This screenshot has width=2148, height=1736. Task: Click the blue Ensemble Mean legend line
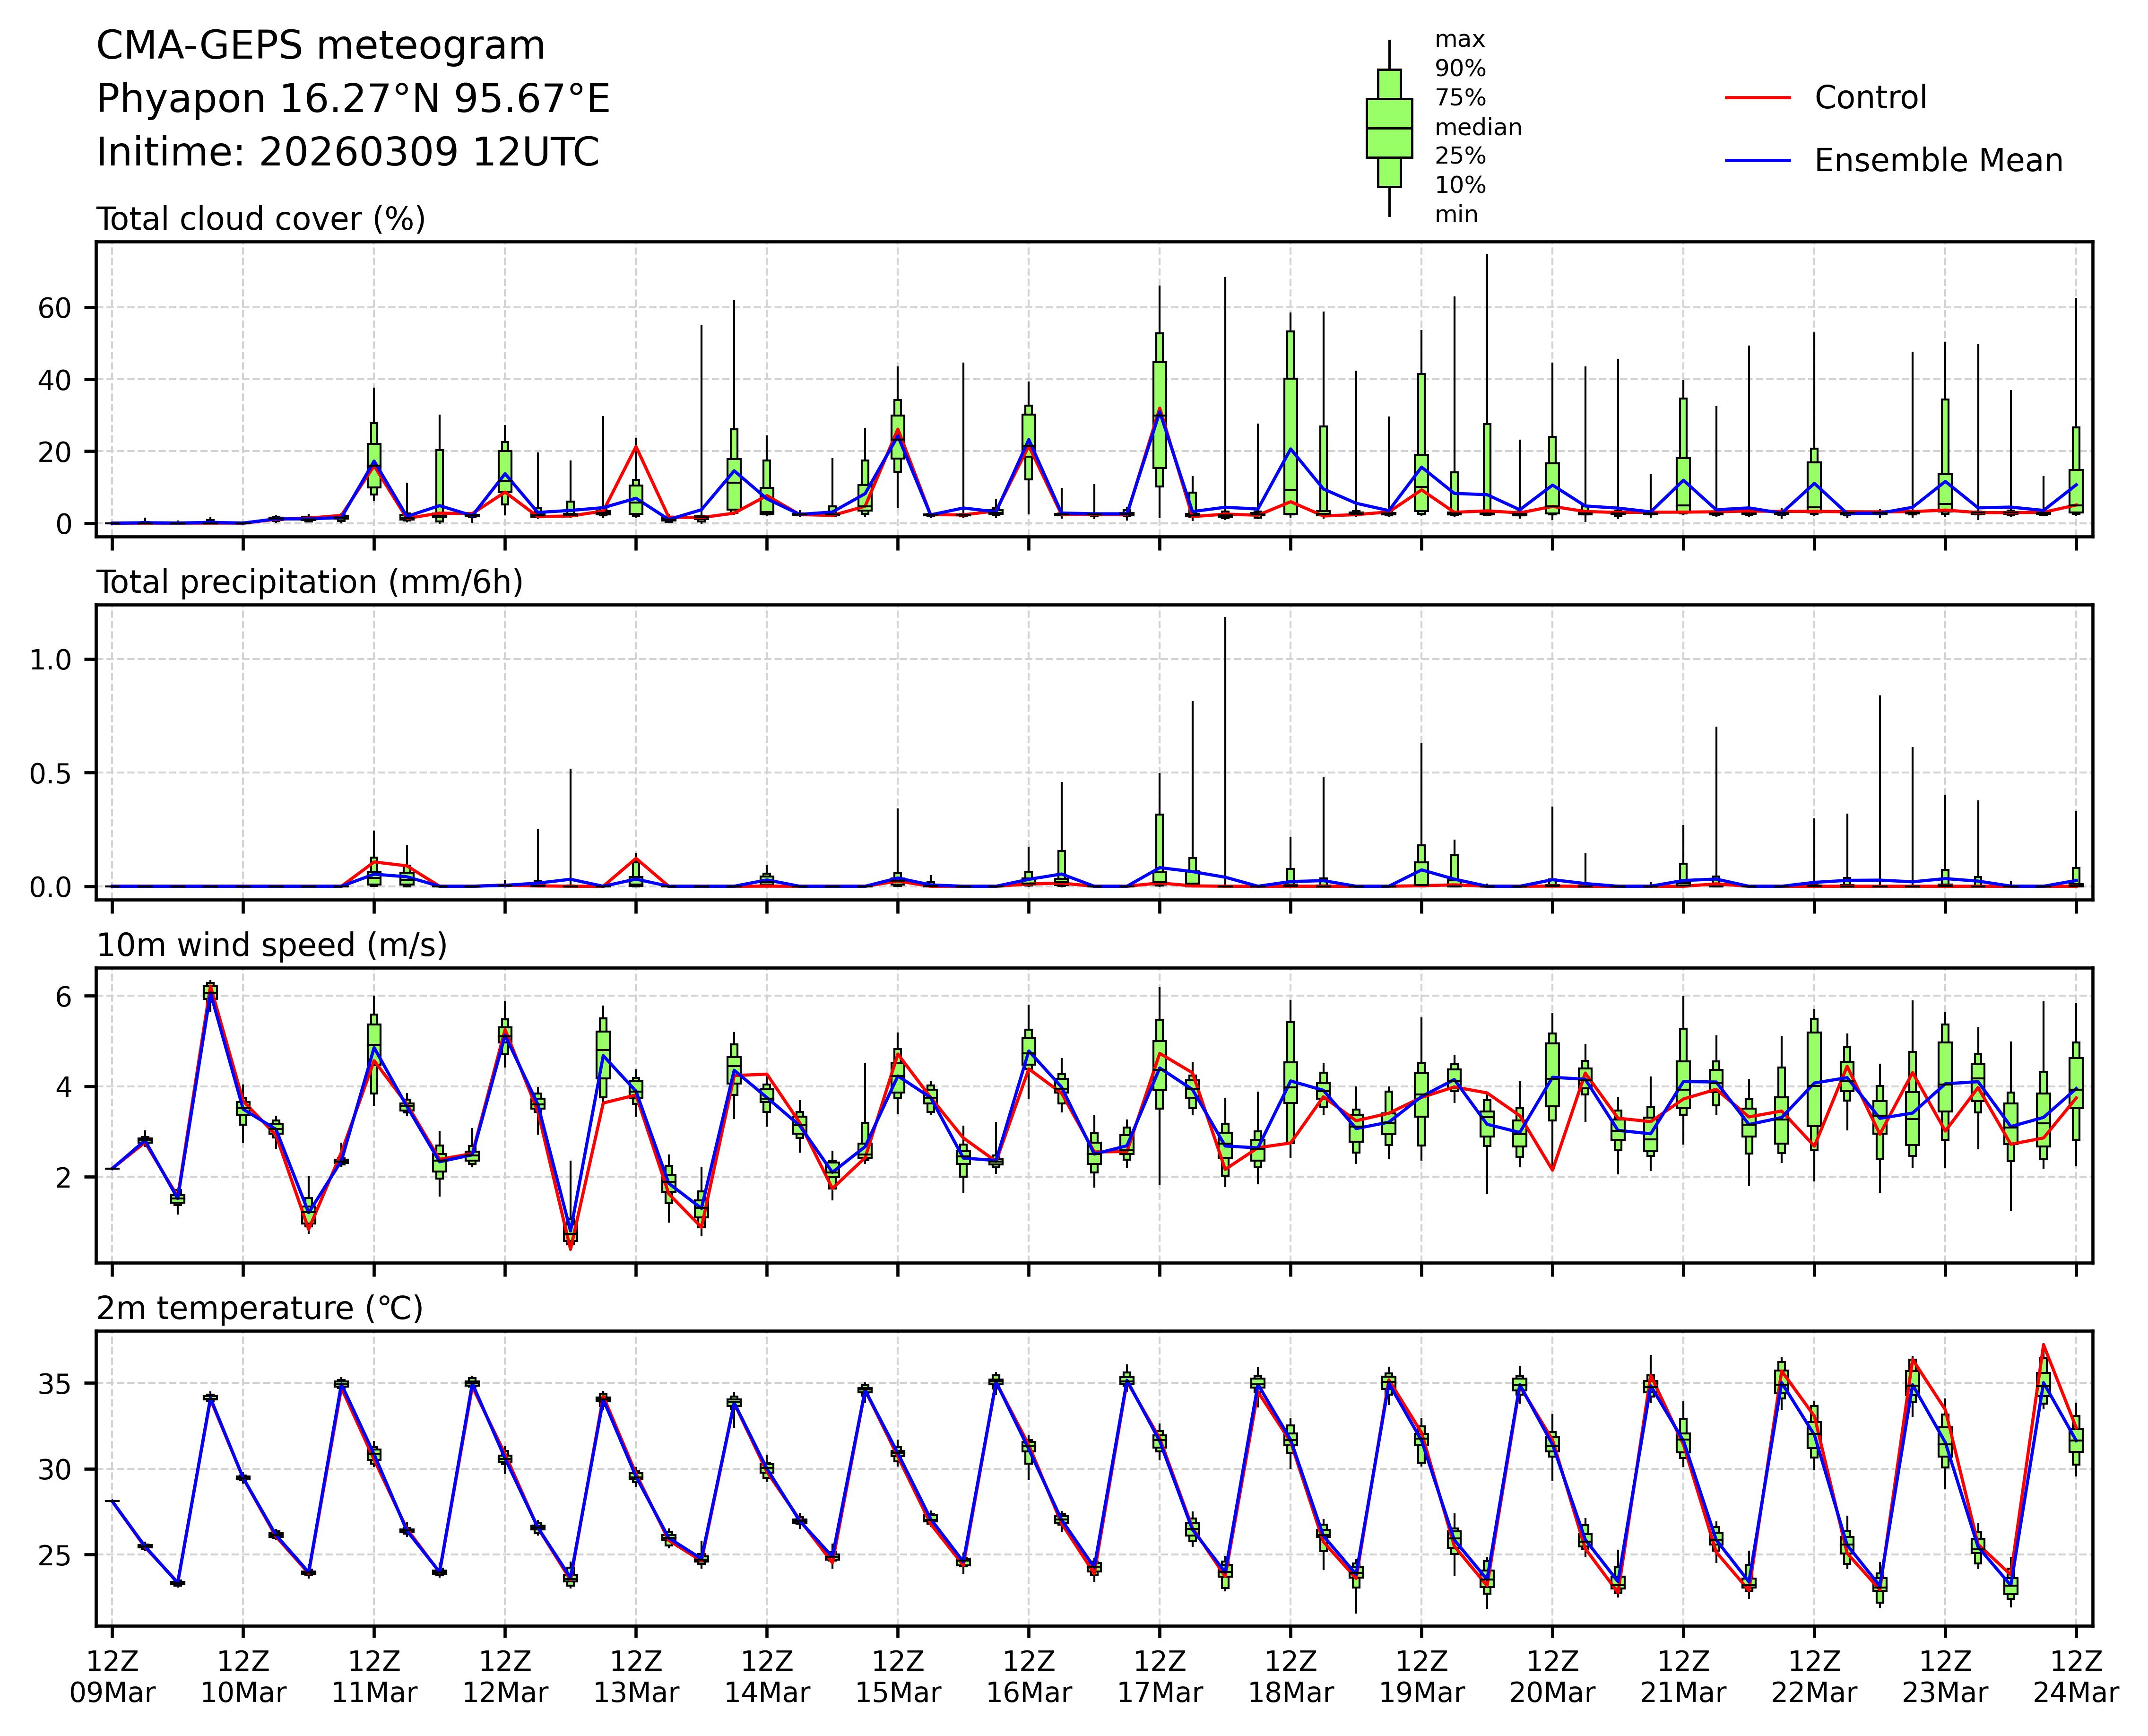1757,160
